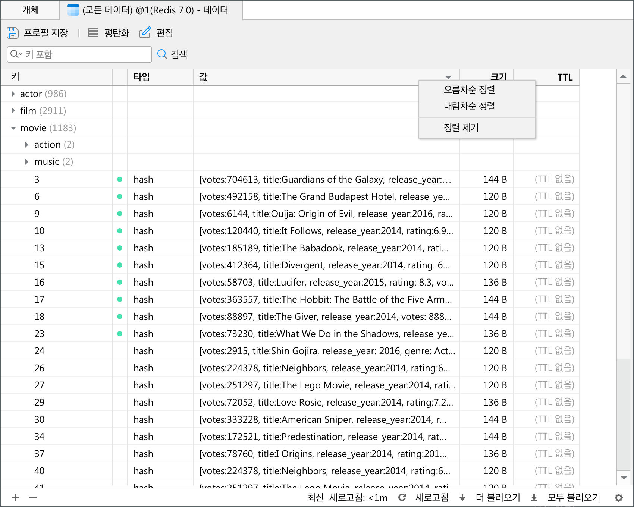Click the green status dot for key 23
This screenshot has width=634, height=507.
coord(120,334)
